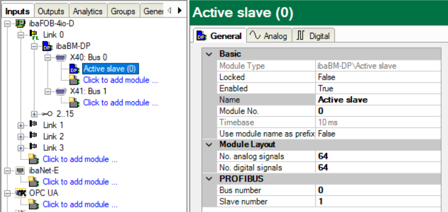Click the Link 3 flag icon
448x212 pixels.
point(34,147)
